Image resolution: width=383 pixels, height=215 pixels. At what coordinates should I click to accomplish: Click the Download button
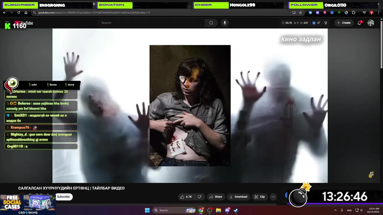pyautogui.click(x=238, y=197)
